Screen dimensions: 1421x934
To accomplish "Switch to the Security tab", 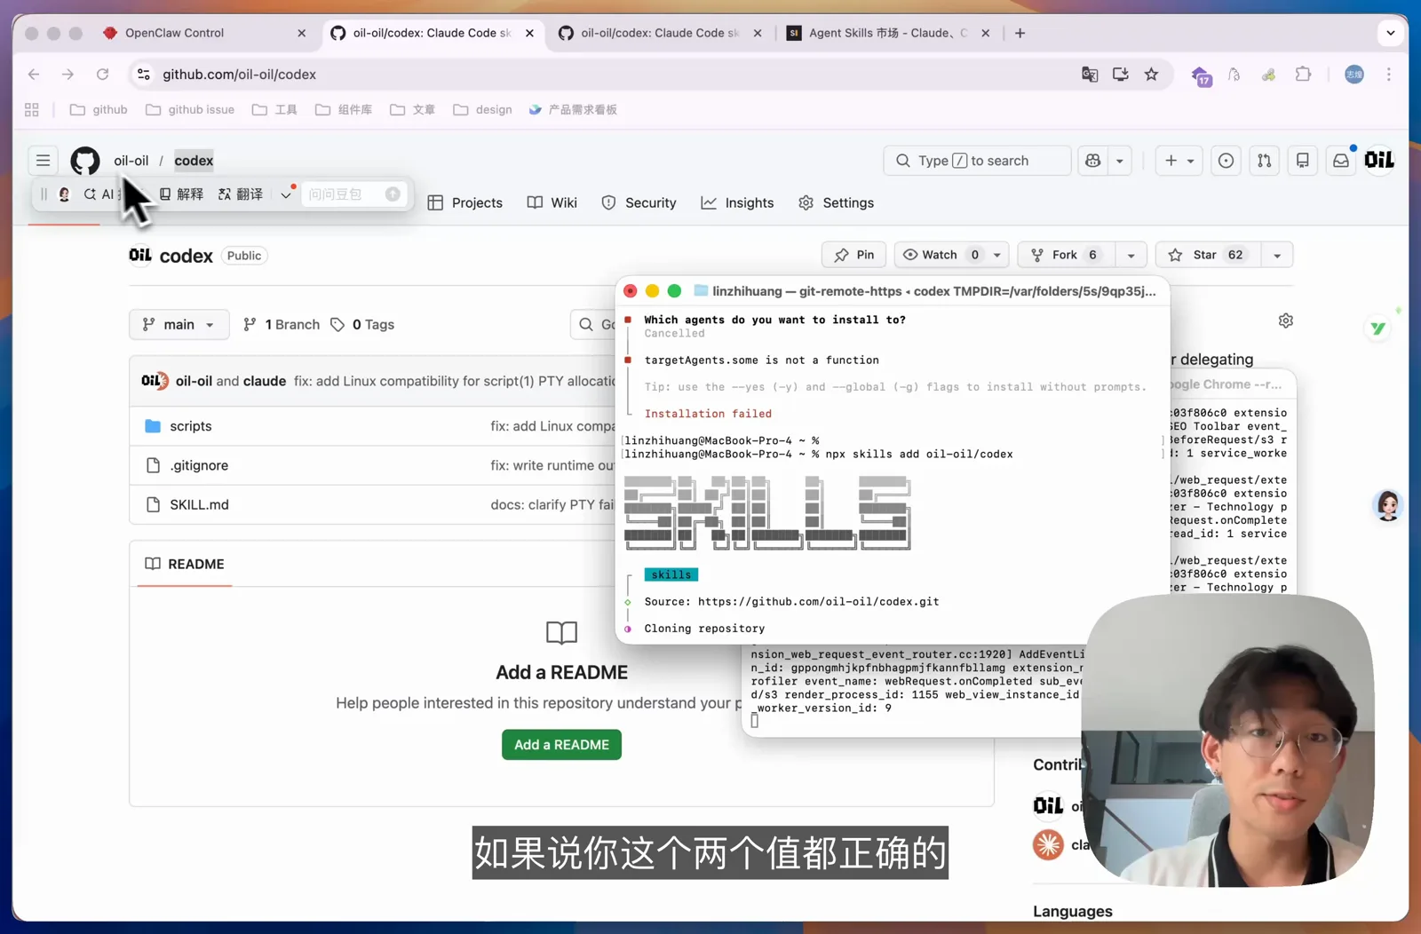I will pos(639,202).
